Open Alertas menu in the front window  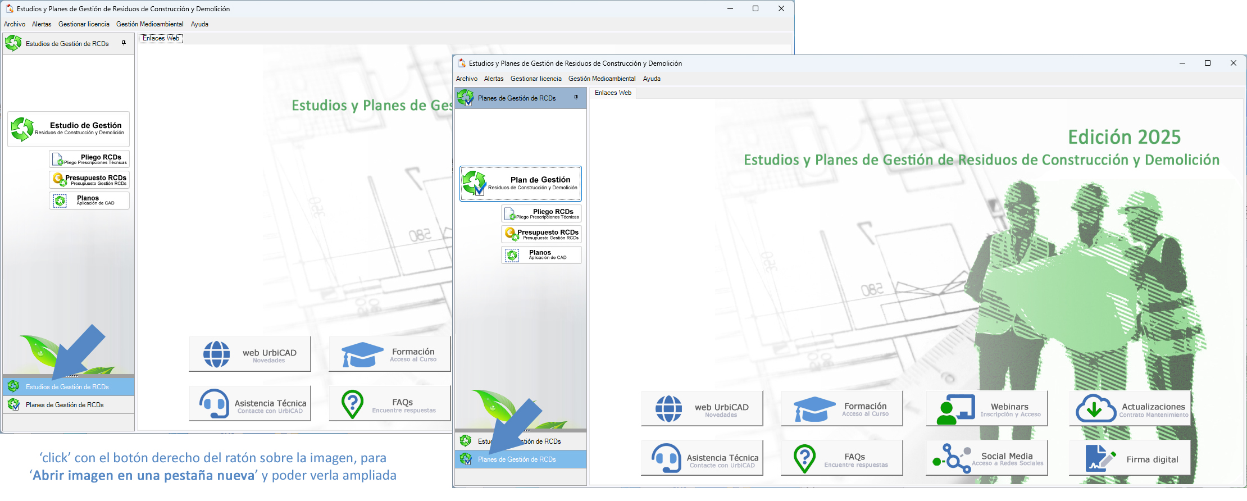[494, 79]
